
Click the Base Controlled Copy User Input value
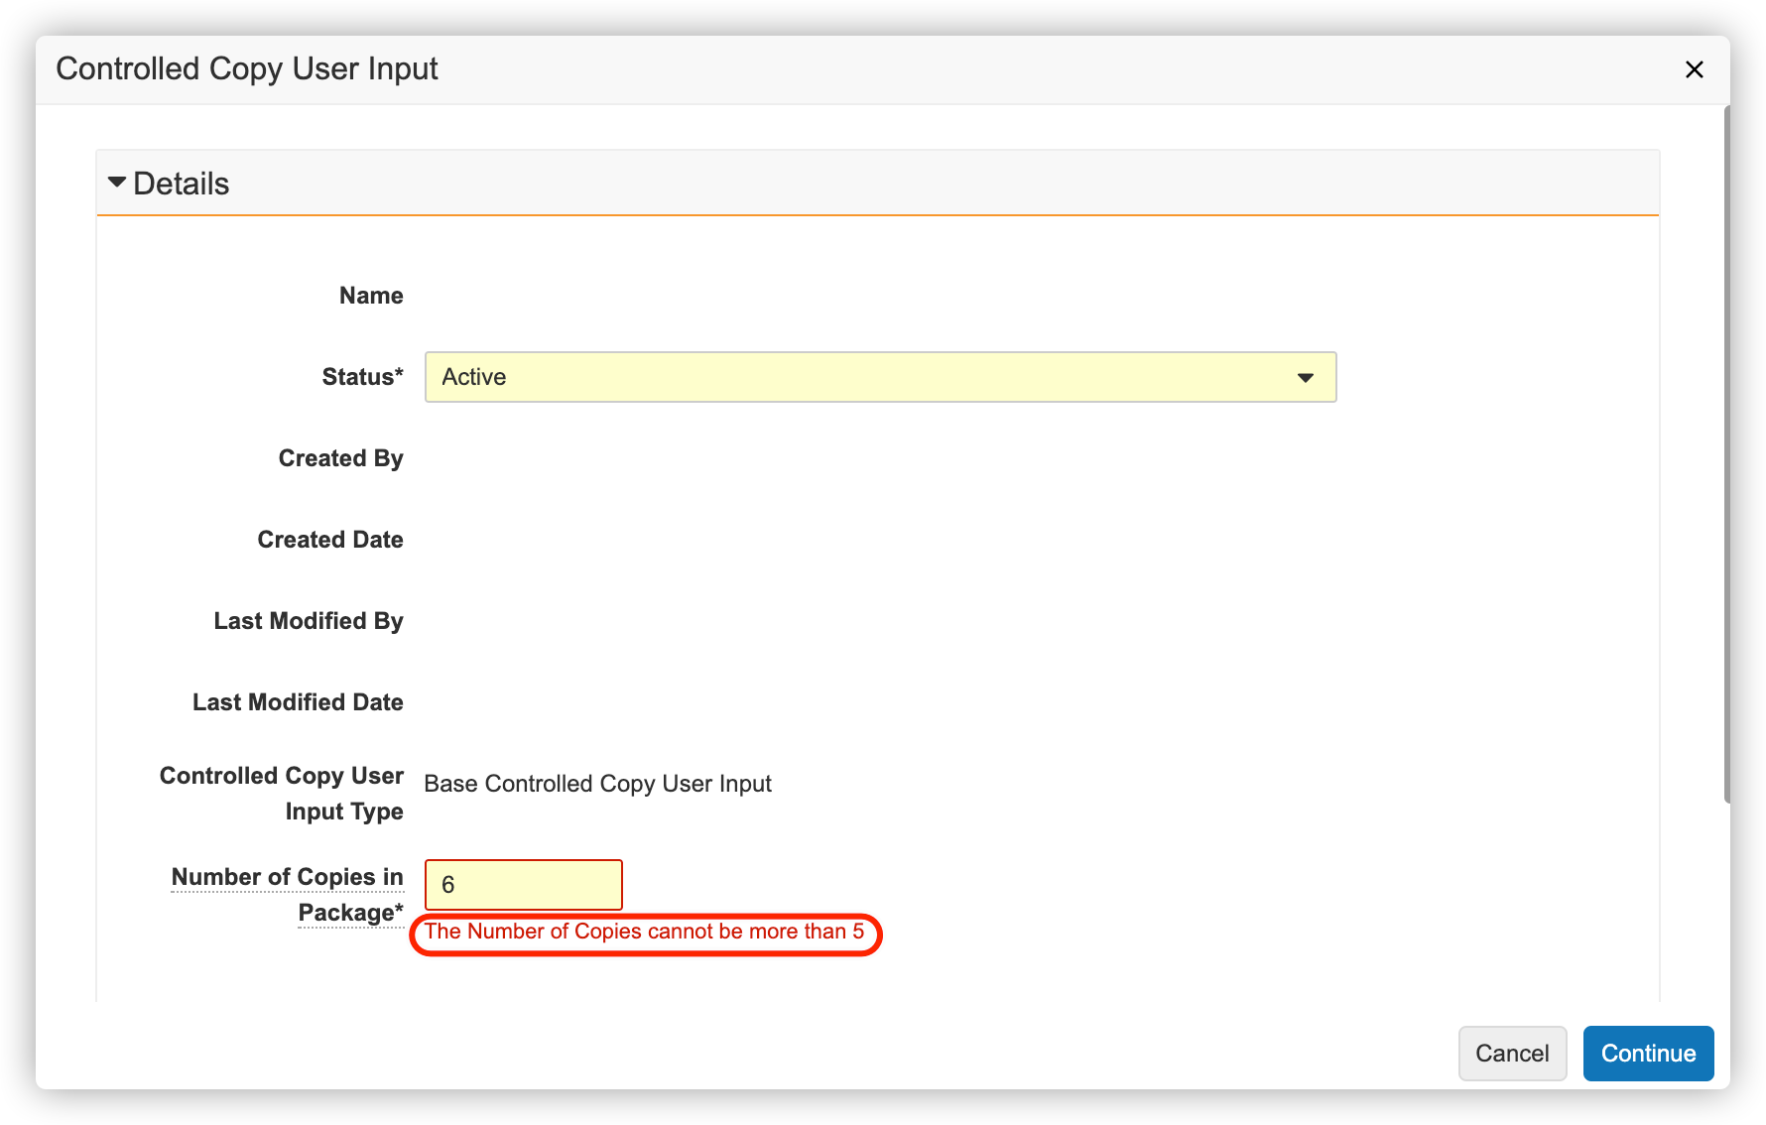coord(597,784)
